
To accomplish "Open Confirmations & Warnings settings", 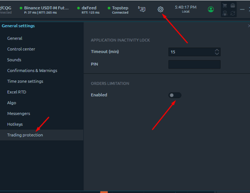I will point(32,71).
